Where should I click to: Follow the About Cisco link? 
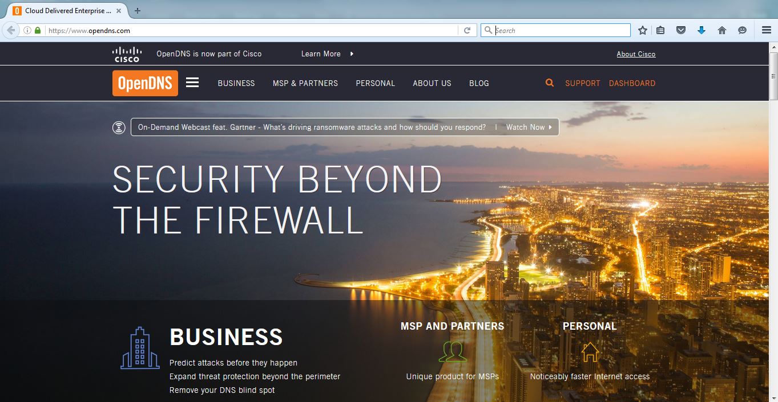pos(636,54)
